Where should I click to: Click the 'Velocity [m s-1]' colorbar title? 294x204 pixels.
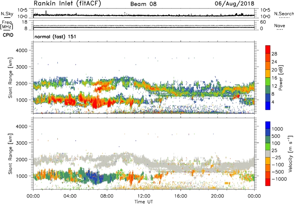coord(290,154)
